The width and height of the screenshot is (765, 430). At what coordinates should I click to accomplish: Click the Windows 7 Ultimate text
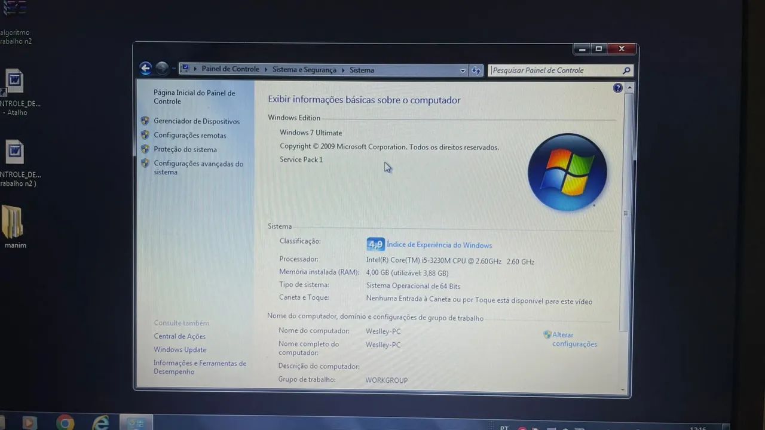311,133
